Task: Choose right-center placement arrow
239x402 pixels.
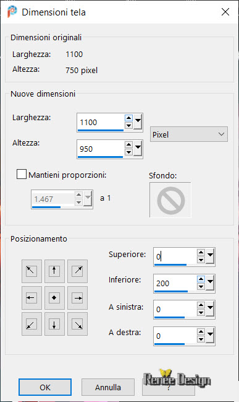Action: coord(77,298)
